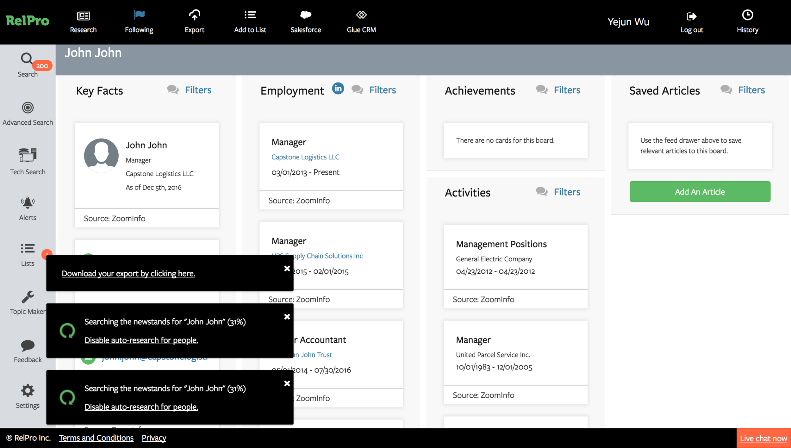Open Filters for Saved Articles

(x=751, y=90)
